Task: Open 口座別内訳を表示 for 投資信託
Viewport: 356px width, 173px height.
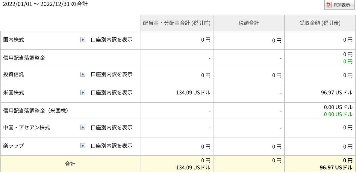Action: [111, 74]
